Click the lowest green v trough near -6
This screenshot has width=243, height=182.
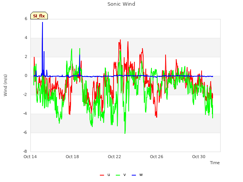coord(125,133)
